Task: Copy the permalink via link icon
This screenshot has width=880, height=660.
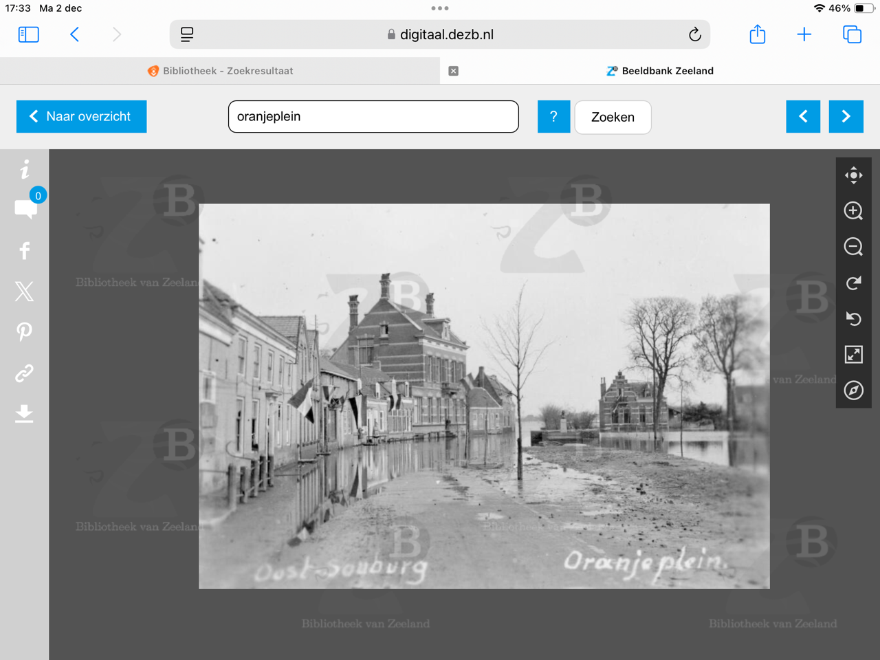Action: tap(25, 373)
